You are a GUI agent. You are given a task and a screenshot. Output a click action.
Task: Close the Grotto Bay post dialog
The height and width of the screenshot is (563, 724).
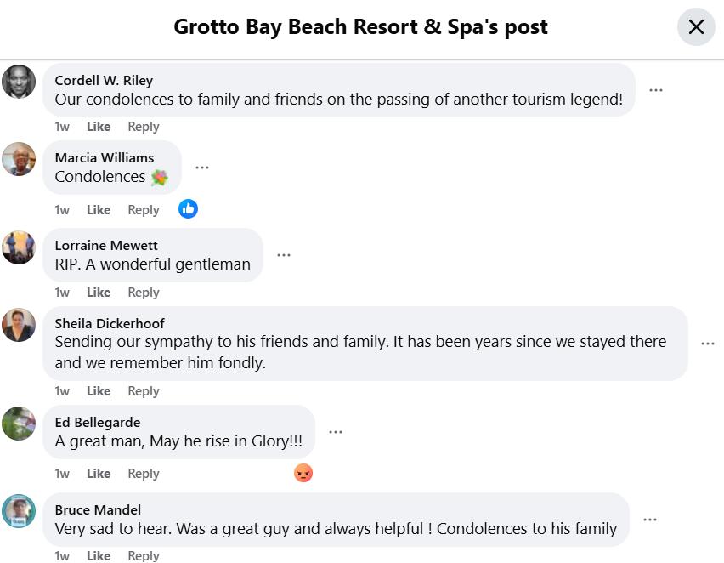point(696,27)
